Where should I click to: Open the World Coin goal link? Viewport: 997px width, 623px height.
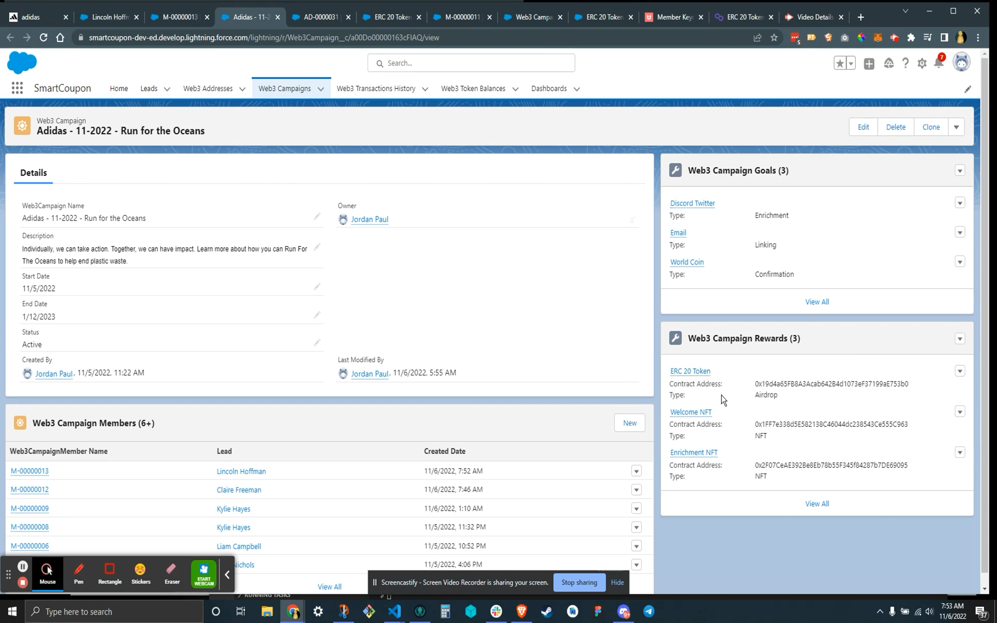pyautogui.click(x=686, y=262)
